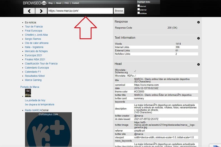Enable the internal links highlight checkbox

[139, 6]
